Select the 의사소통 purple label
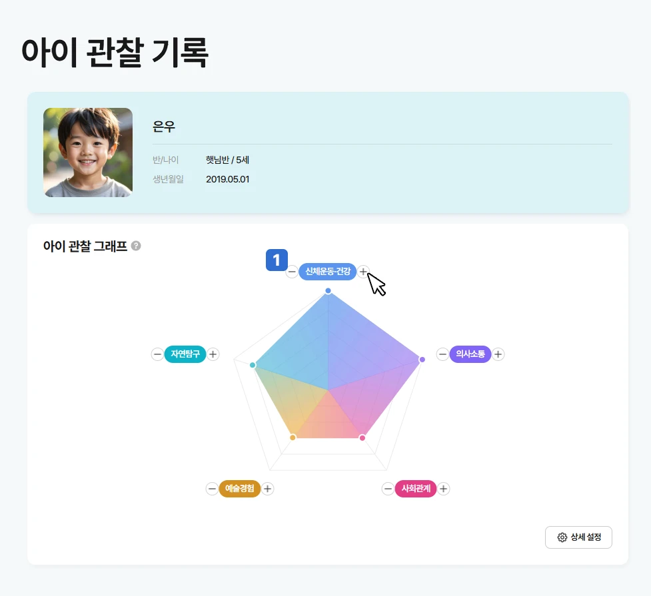Viewport: 651px width, 596px height. [x=470, y=354]
